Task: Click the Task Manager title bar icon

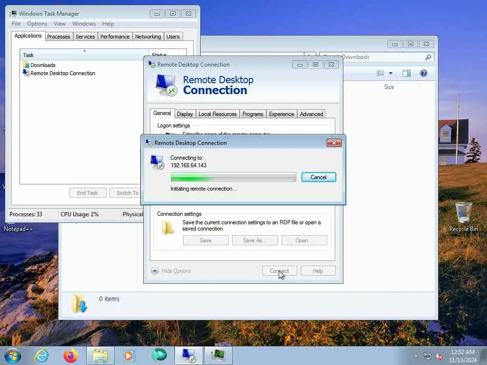Action: [x=13, y=14]
